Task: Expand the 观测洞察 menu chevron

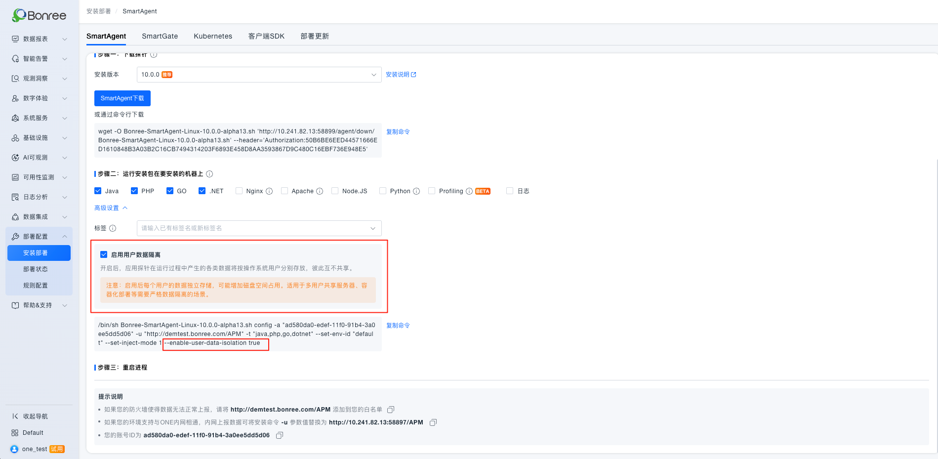Action: click(x=65, y=79)
